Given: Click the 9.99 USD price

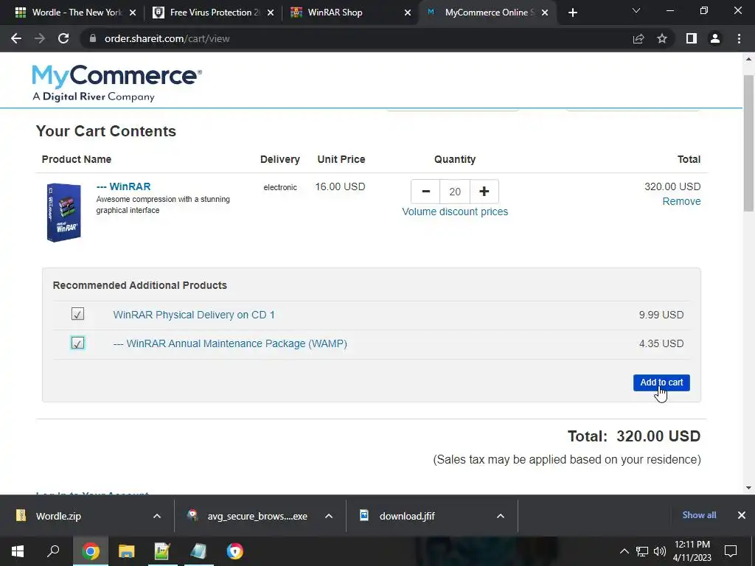Looking at the screenshot, I should tap(661, 315).
